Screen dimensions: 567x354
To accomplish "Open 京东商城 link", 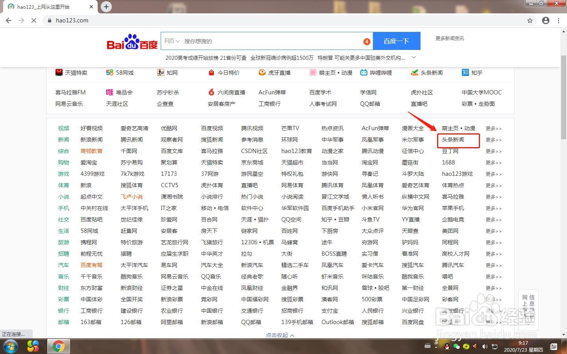I will (x=252, y=162).
